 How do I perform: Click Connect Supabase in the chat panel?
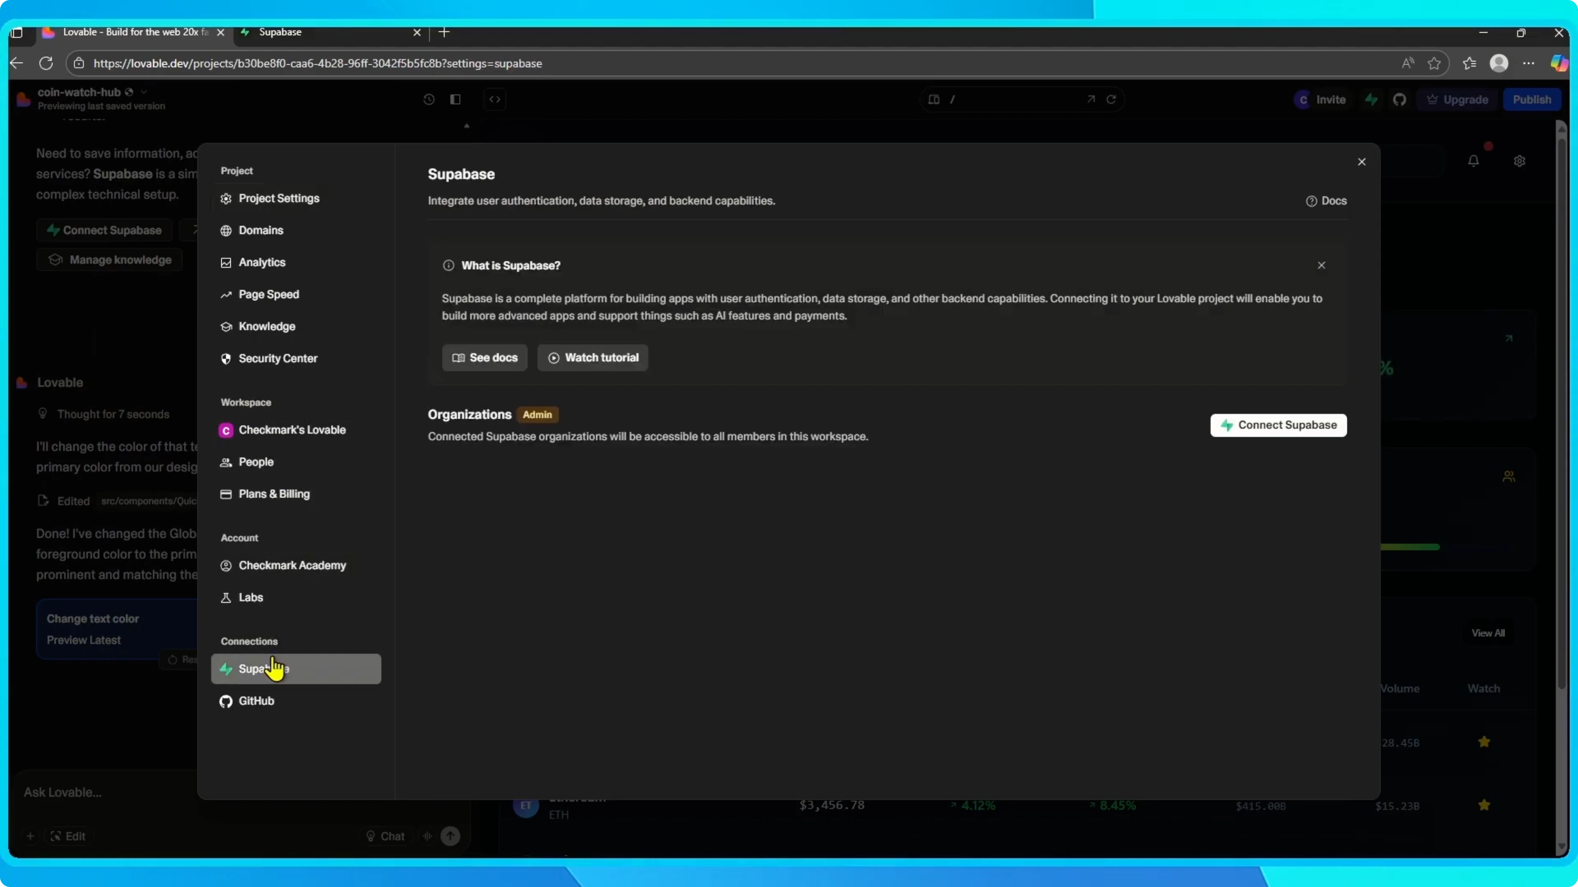pyautogui.click(x=105, y=230)
